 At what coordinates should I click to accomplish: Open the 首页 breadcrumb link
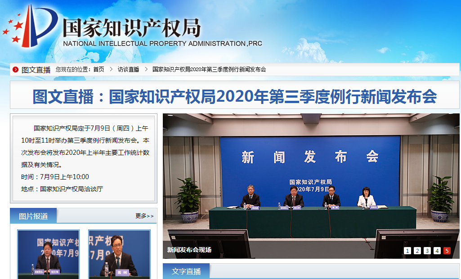click(99, 69)
